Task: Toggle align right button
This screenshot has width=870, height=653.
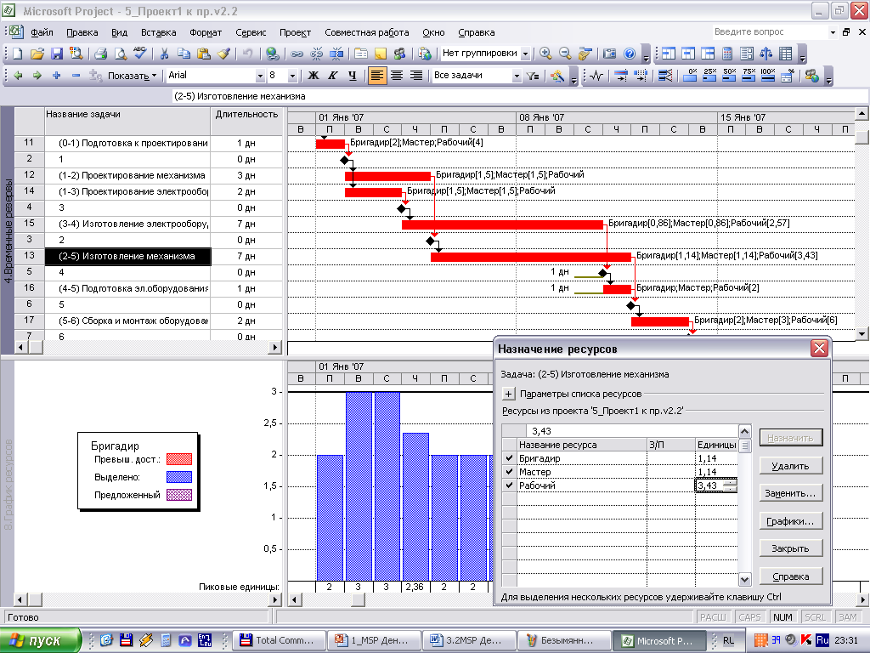Action: [x=416, y=76]
